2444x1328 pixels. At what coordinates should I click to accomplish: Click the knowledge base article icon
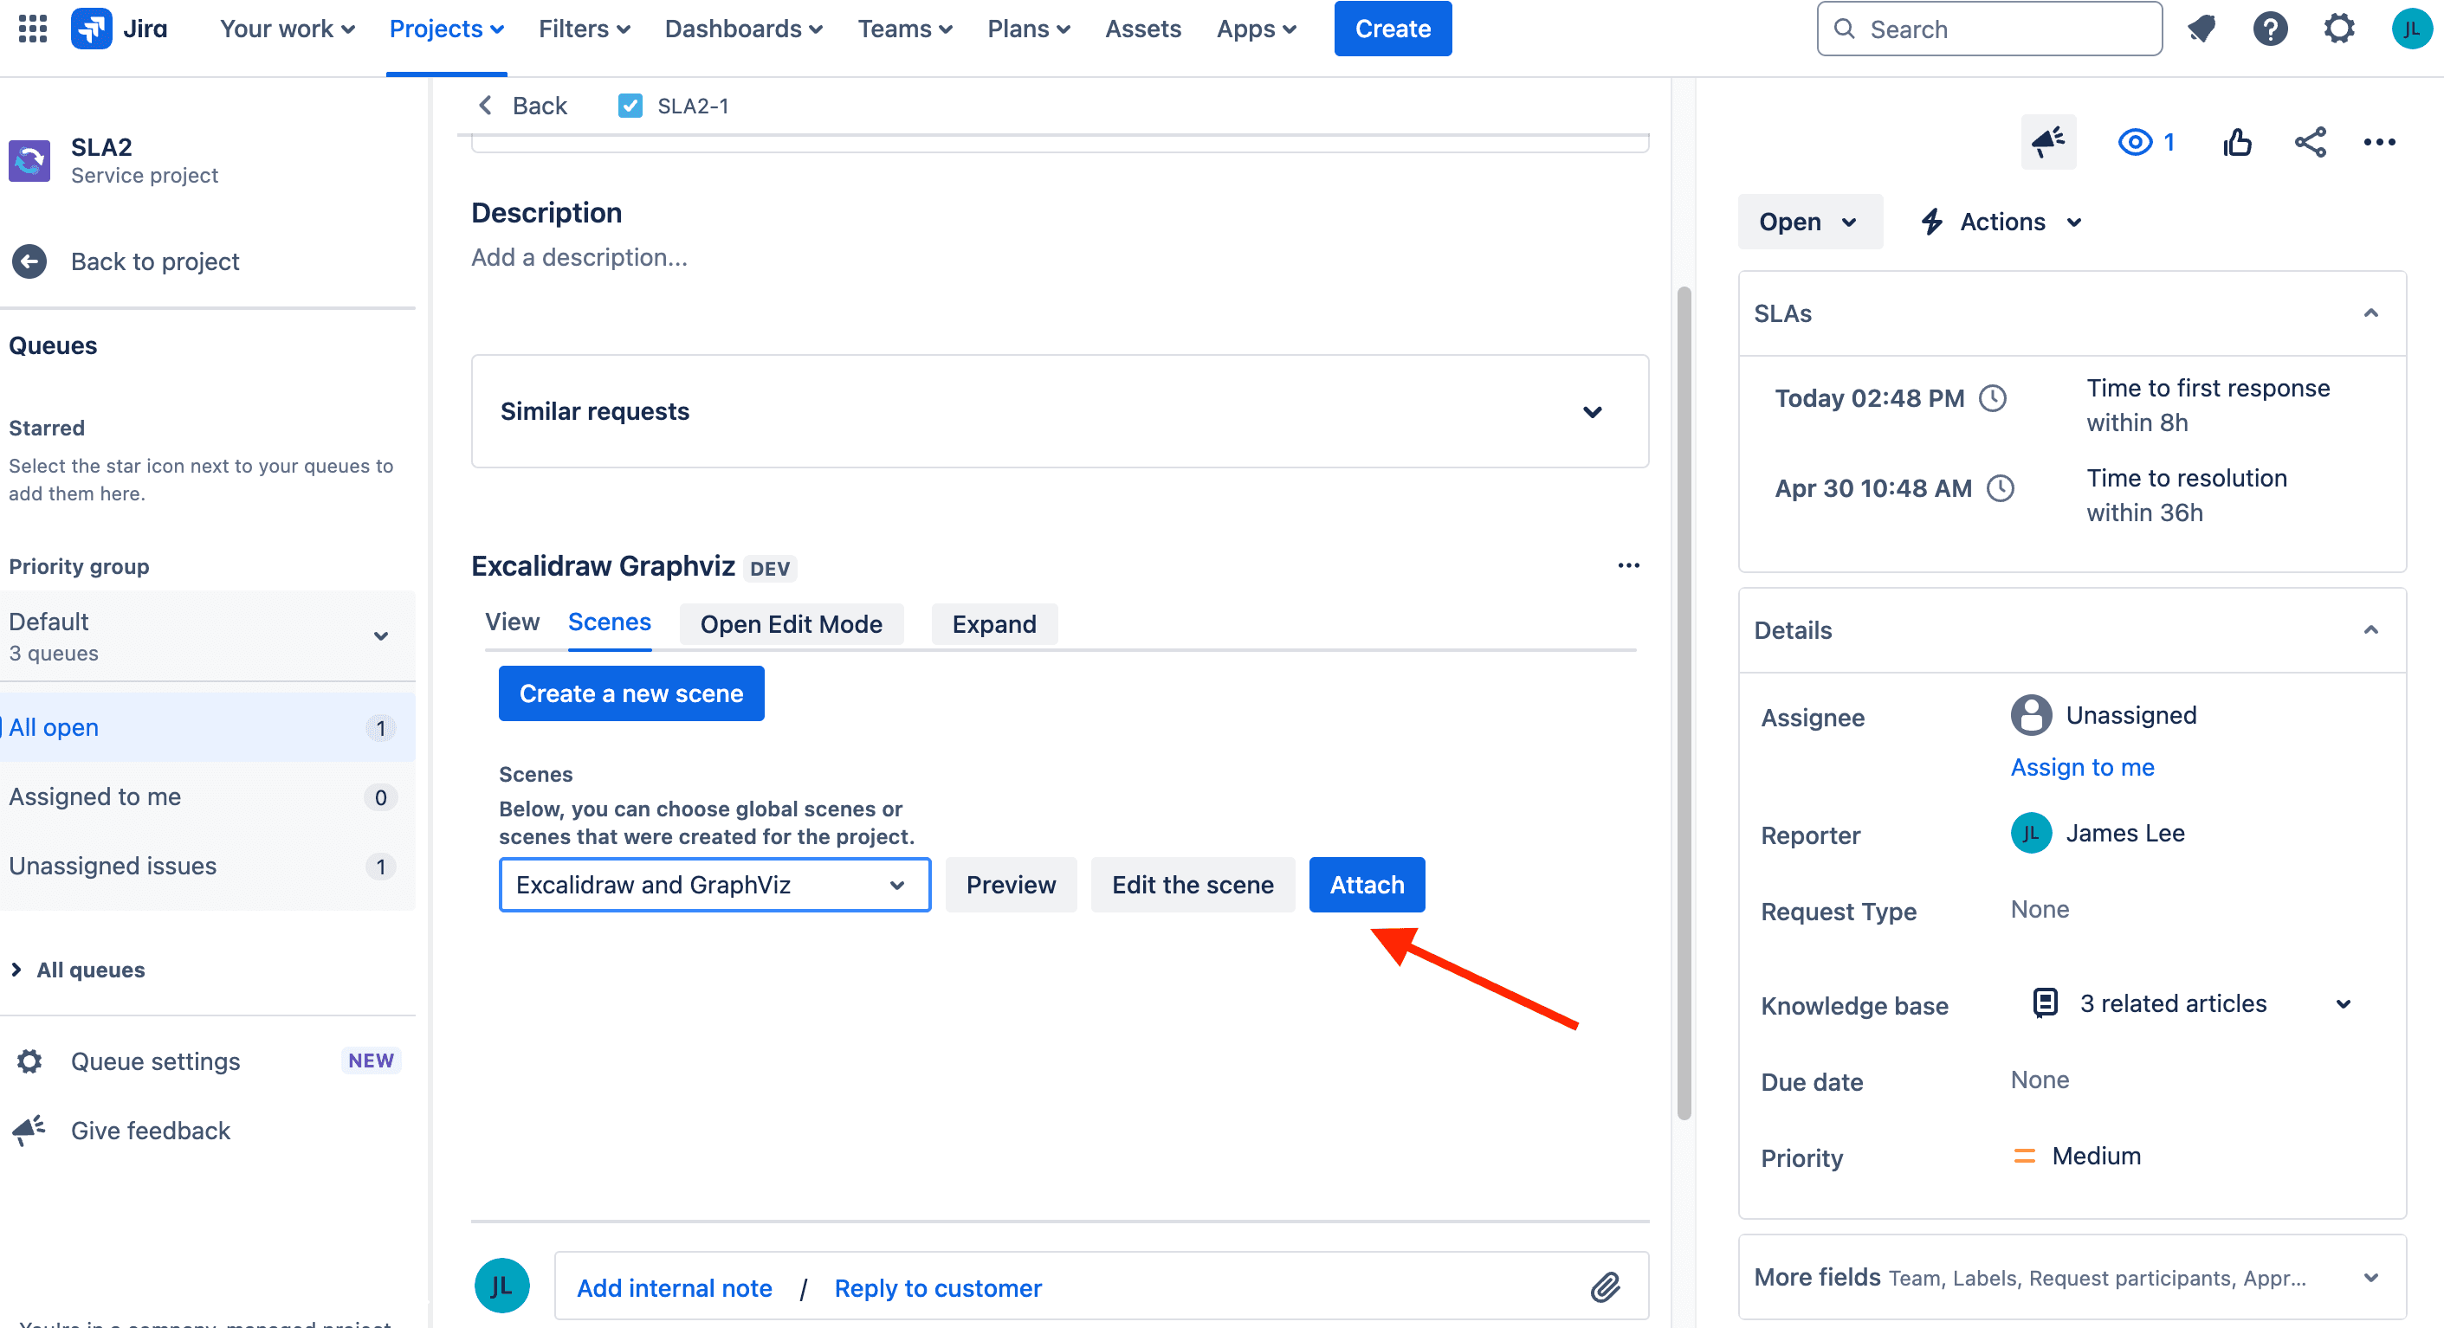[2045, 1002]
